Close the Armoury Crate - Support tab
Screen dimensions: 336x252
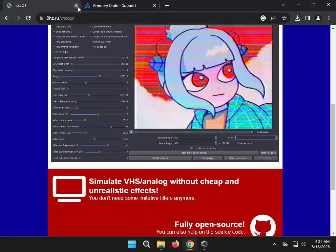pos(155,6)
